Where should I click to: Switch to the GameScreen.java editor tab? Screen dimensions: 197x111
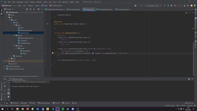[x=123, y=9]
